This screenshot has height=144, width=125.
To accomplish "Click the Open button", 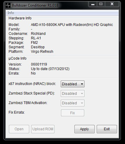I will 19,129.
